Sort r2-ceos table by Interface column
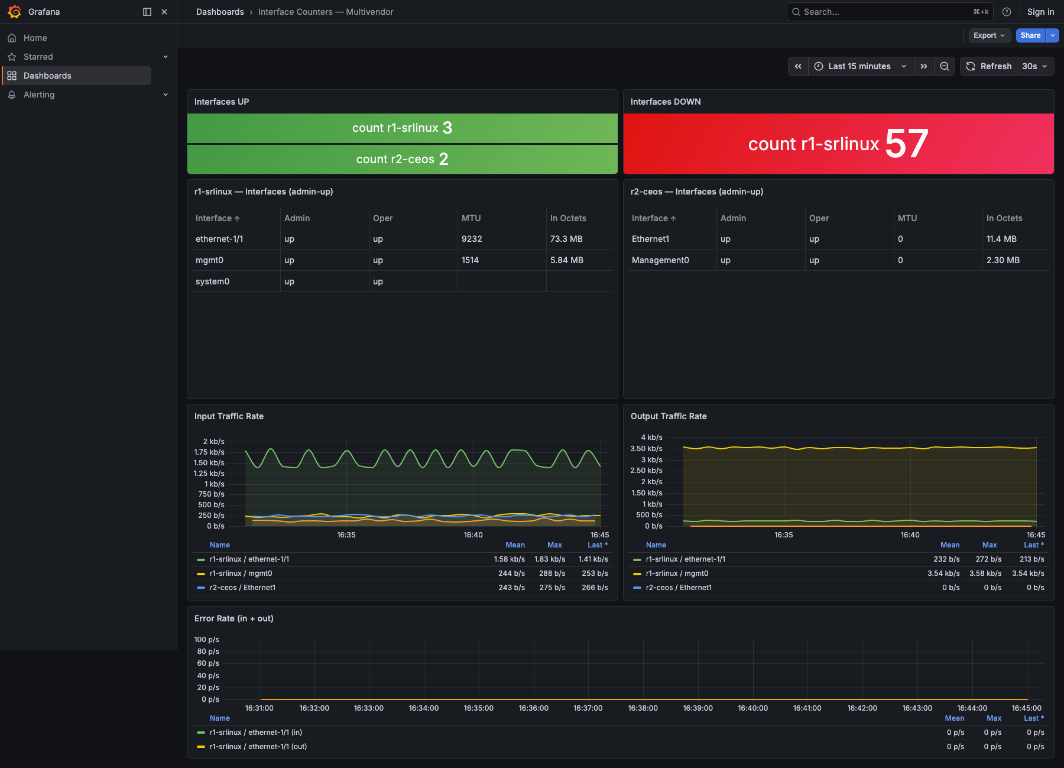 pyautogui.click(x=654, y=218)
